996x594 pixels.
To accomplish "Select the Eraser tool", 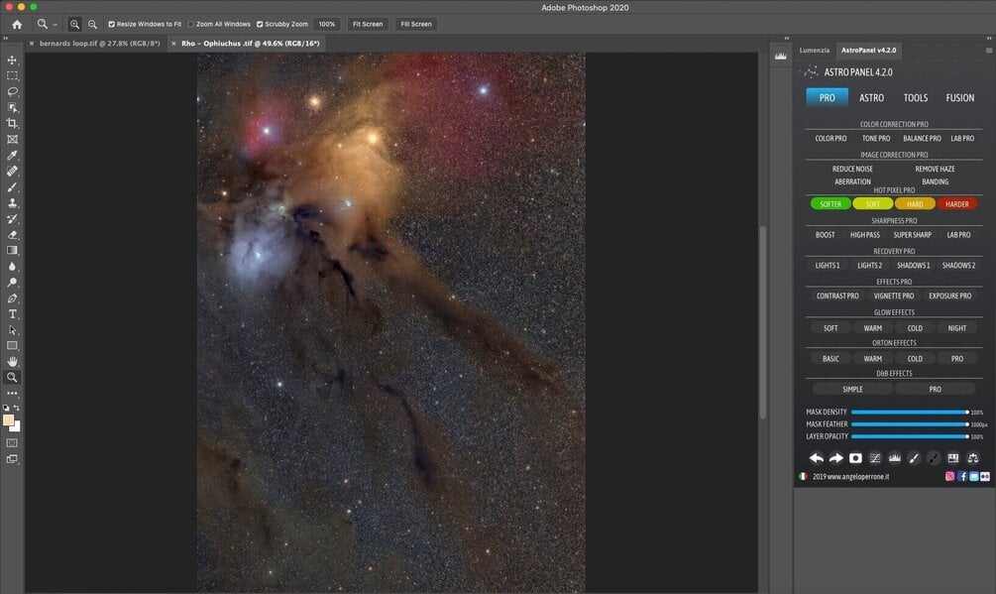I will (12, 234).
